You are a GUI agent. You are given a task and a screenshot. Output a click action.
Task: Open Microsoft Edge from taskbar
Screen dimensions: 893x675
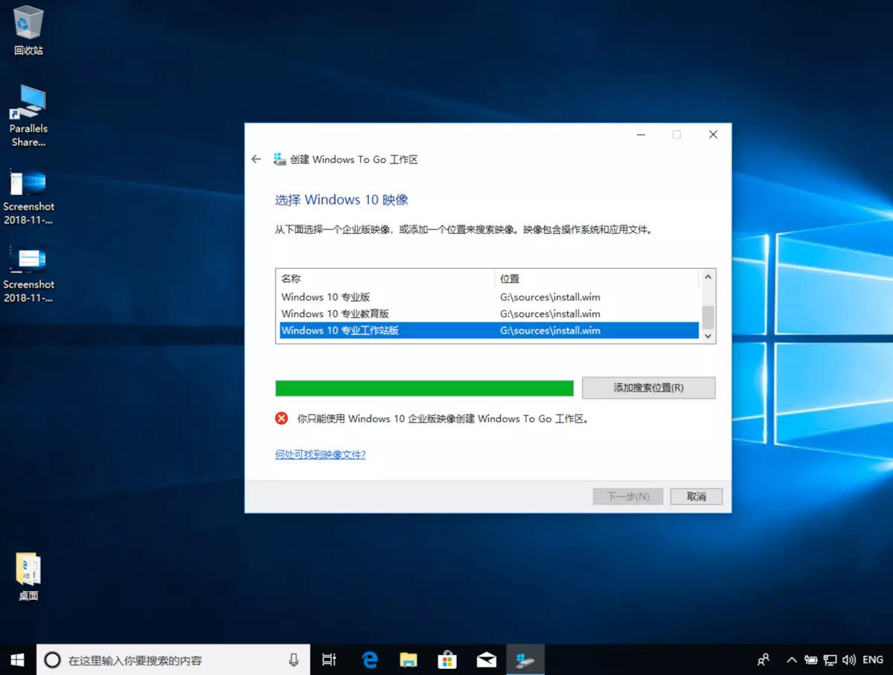coord(370,659)
